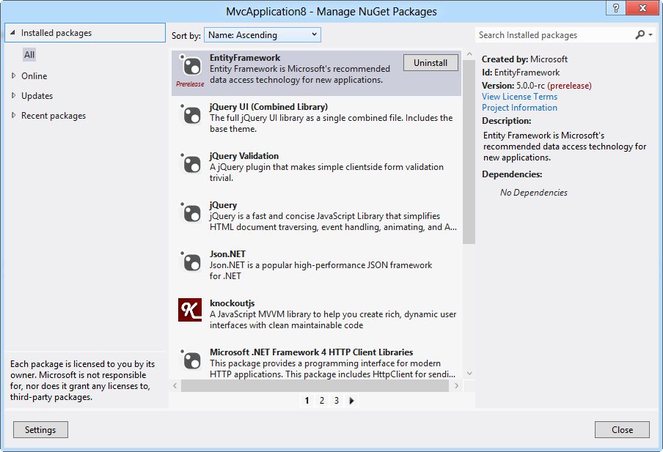Select Microsoft .NET Framework 4 HTTP Client Libraries title
663x452 pixels.
pyautogui.click(x=311, y=352)
